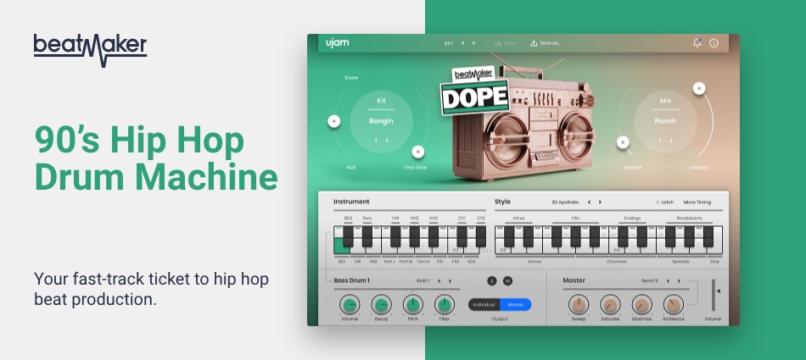Select next sample after Kick11
This screenshot has width=806, height=360.
[451, 281]
